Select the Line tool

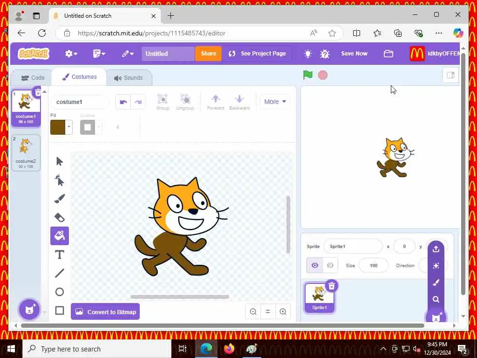60,273
